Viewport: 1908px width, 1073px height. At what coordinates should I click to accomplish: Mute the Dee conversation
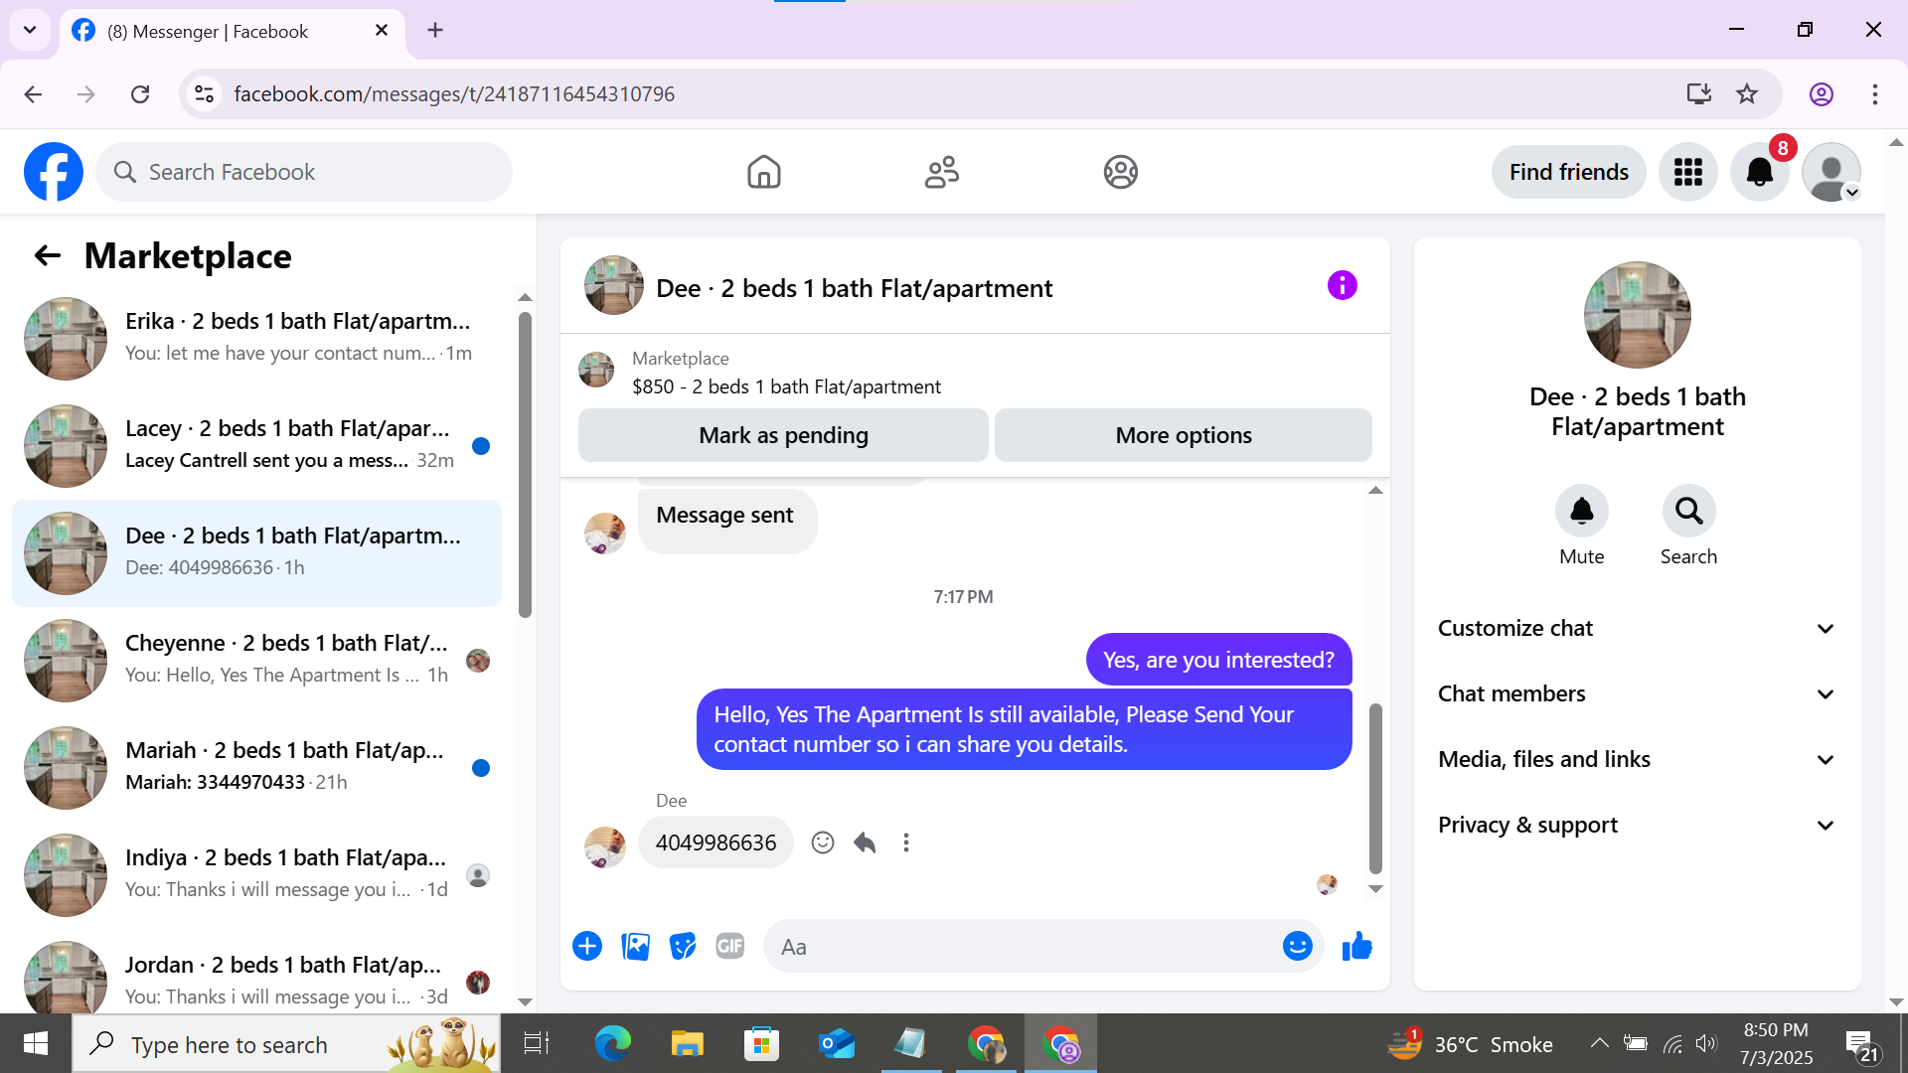(x=1581, y=512)
